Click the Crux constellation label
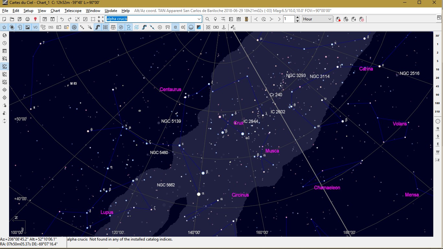The image size is (443, 249). (238, 123)
